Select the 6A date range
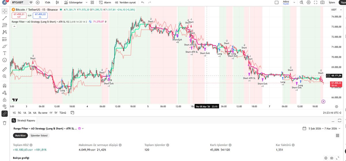 coord(35,113)
